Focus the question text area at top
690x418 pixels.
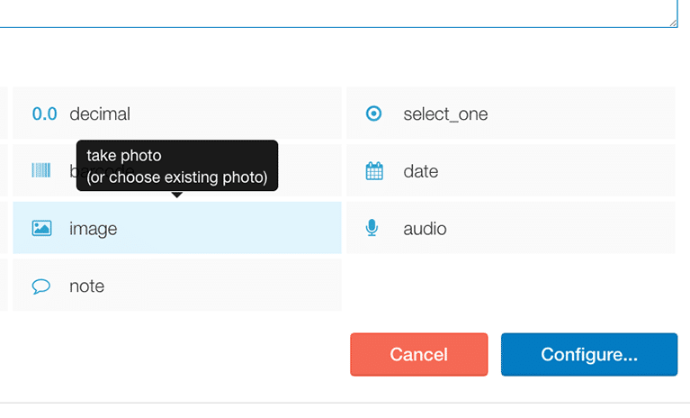(x=336, y=14)
